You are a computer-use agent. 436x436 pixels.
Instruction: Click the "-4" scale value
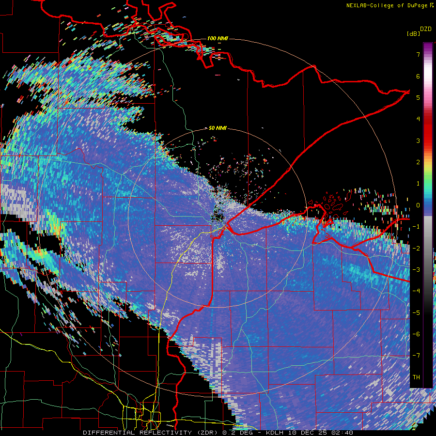point(416,291)
